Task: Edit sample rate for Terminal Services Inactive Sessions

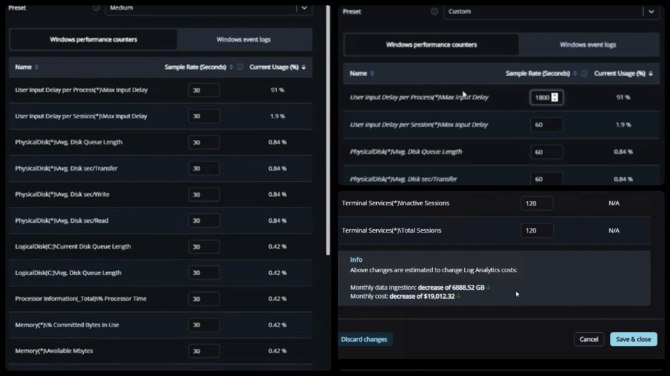Action: point(537,203)
